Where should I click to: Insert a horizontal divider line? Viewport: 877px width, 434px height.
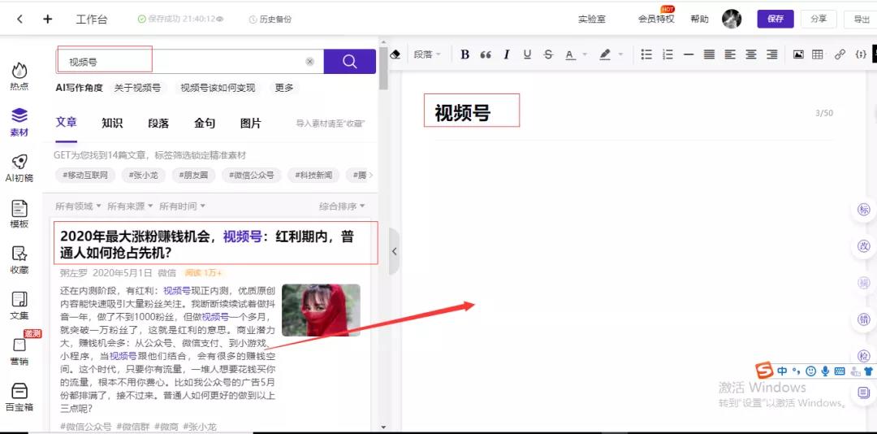(x=689, y=54)
